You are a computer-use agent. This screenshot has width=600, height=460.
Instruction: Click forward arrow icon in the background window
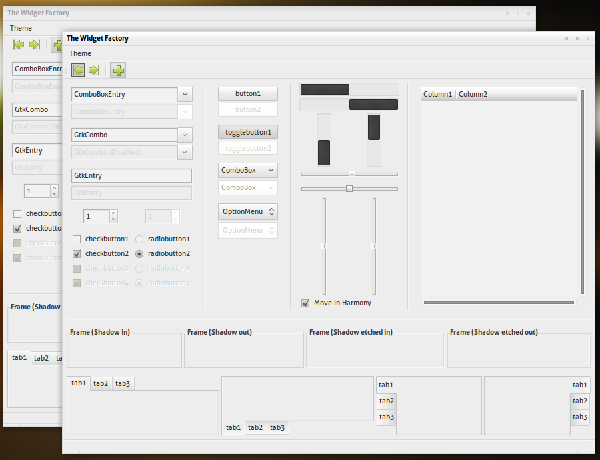tap(35, 45)
